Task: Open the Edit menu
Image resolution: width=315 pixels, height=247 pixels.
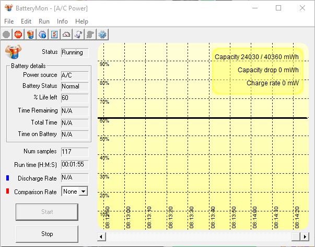Action: tap(26, 21)
